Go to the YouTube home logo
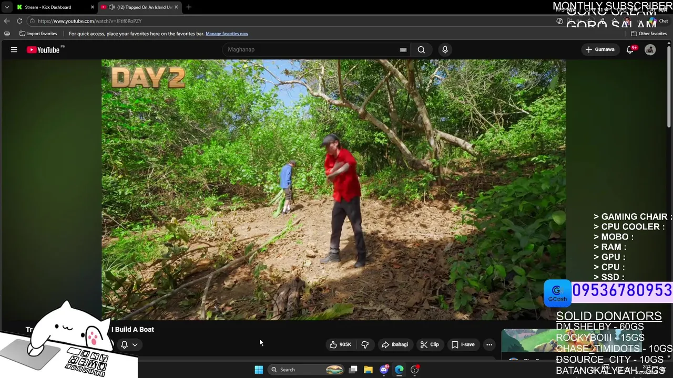Image resolution: width=673 pixels, height=378 pixels. pyautogui.click(x=43, y=50)
